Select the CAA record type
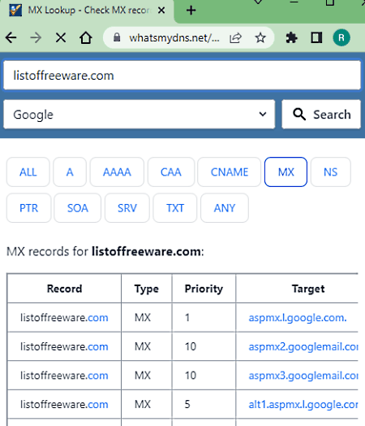Screen dimensions: 365x426 click(x=171, y=172)
